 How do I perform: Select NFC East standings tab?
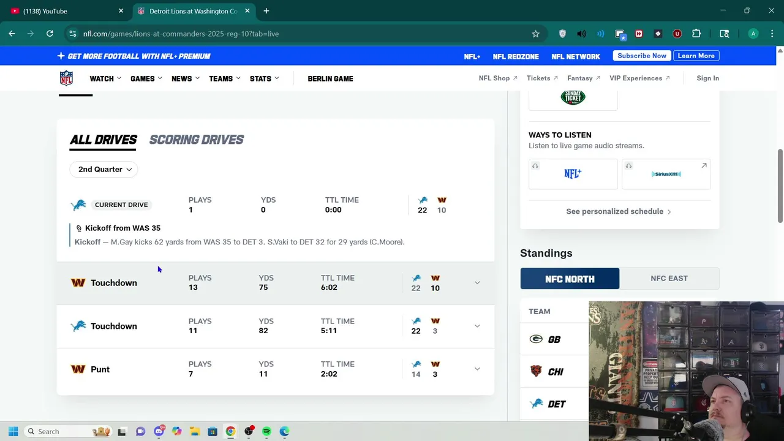(669, 279)
